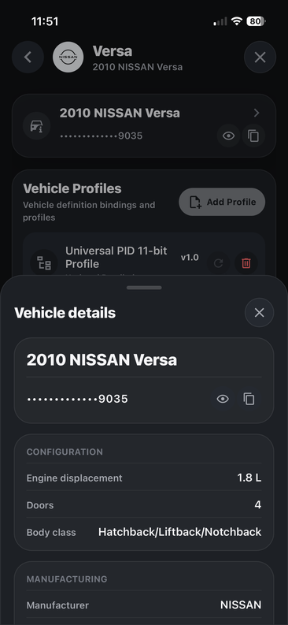
Task: Tap the profile tree structure icon
Action: tap(44, 263)
